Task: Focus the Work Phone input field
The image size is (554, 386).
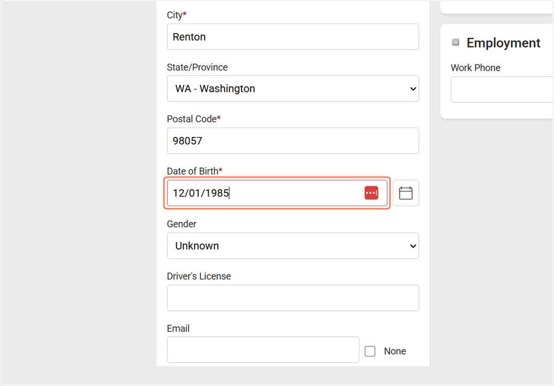Action: click(502, 89)
